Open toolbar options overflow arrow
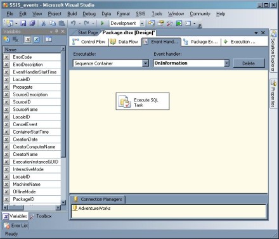279x239 pixels. click(200, 26)
